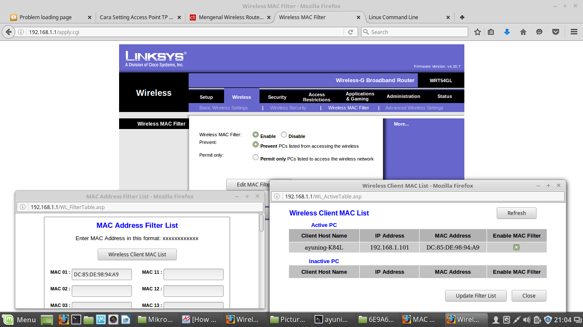Open System Monitor launcher in panel
Image resolution: width=583 pixels, height=327 pixels.
point(101,319)
